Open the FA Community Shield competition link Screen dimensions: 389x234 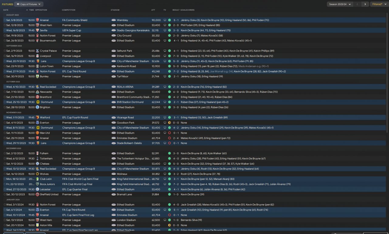tap(75, 20)
